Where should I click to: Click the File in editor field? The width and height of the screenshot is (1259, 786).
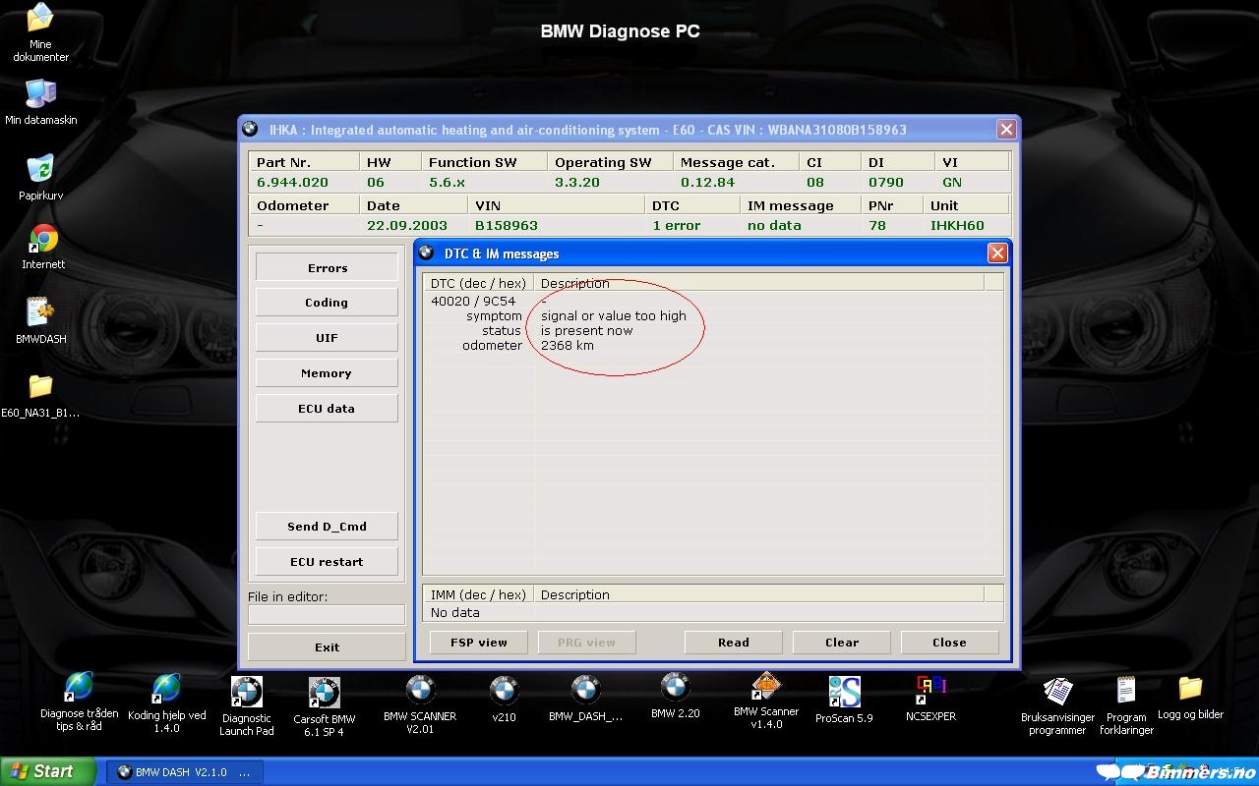[327, 615]
